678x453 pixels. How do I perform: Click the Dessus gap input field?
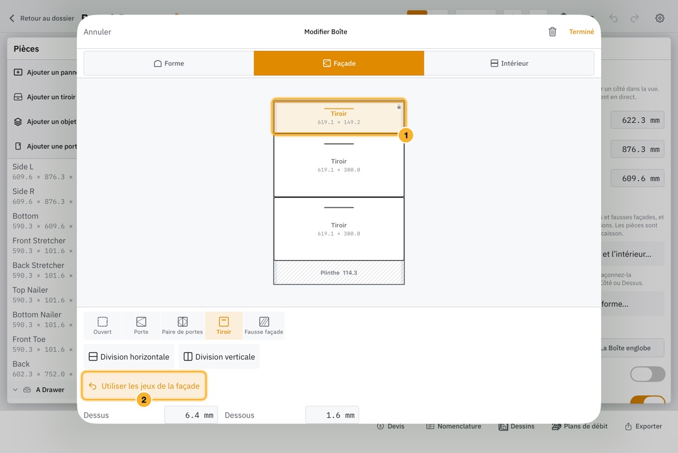[x=191, y=415]
